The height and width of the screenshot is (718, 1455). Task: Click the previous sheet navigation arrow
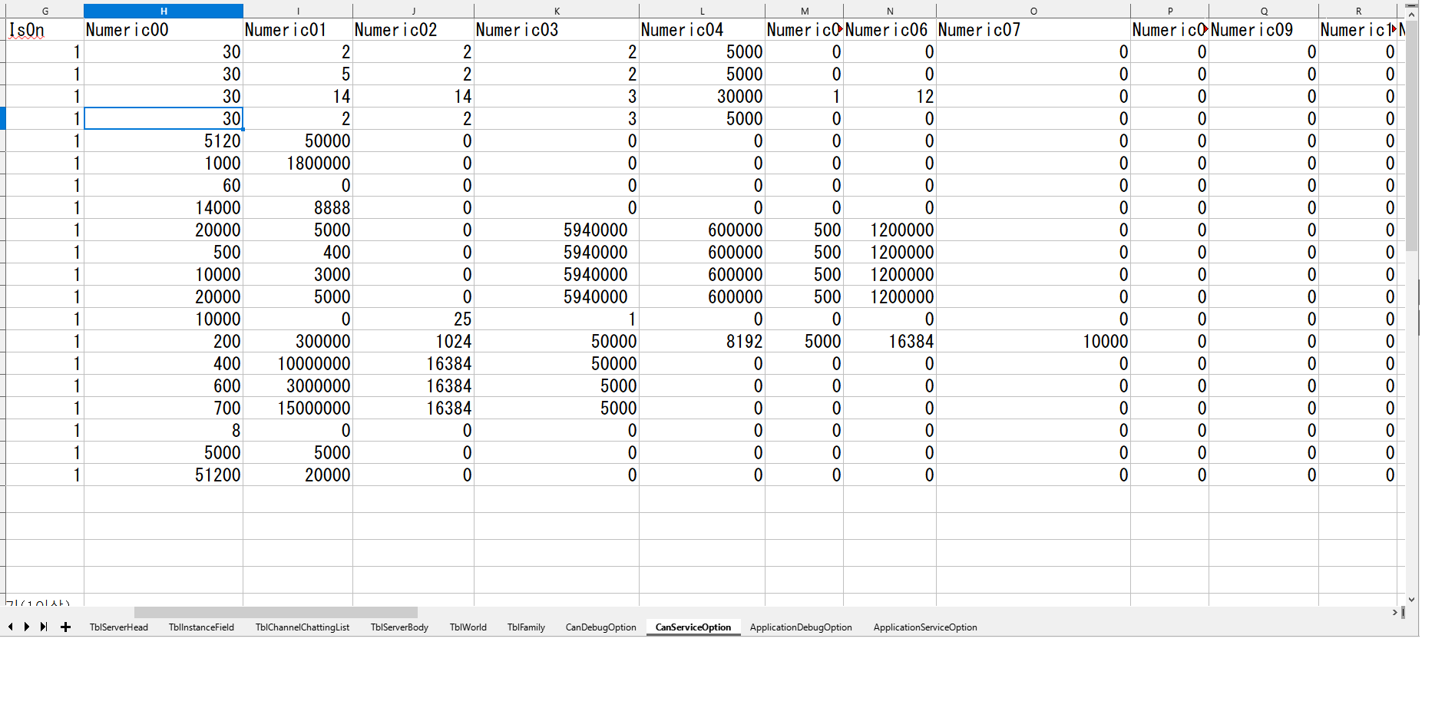point(11,627)
